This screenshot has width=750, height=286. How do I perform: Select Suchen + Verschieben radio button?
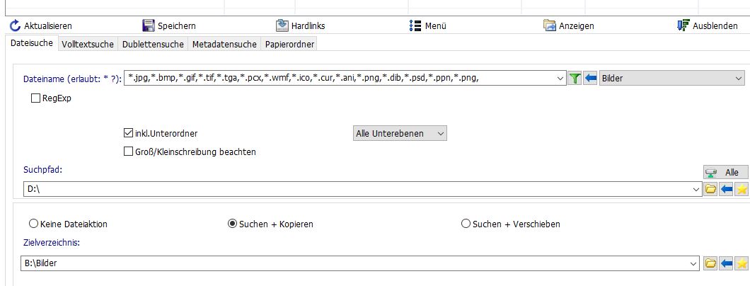pyautogui.click(x=466, y=224)
